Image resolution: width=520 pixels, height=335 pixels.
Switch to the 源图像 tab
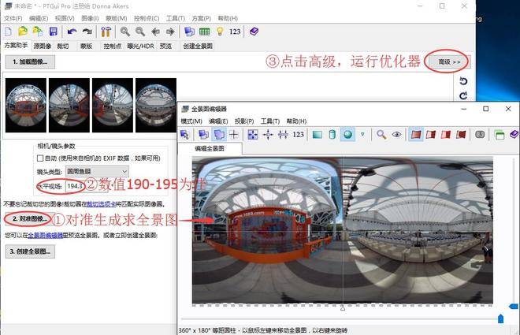(43, 46)
